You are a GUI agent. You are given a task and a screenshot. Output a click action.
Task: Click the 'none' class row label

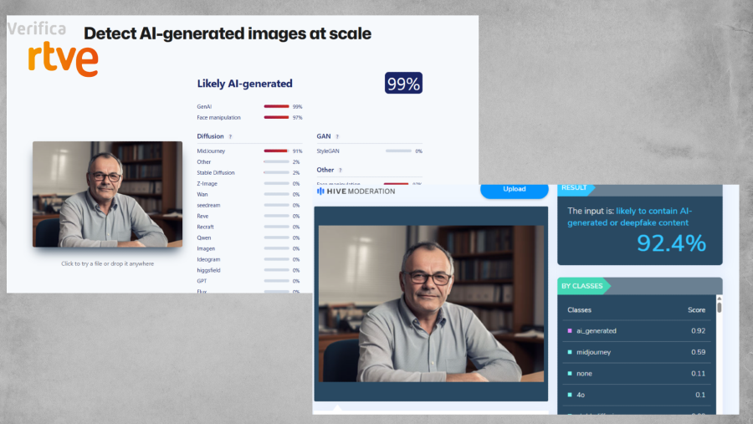click(584, 374)
